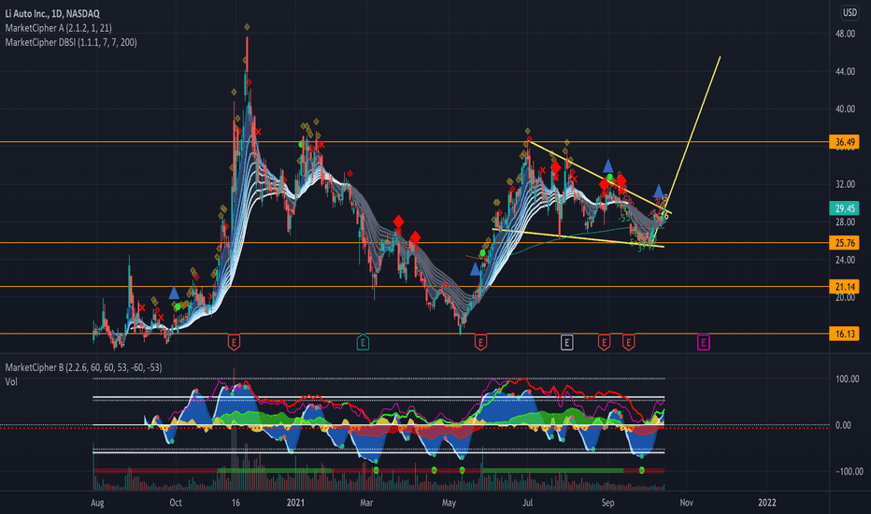Image resolution: width=871 pixels, height=514 pixels.
Task: Click the 2021 label on time axis
Action: tap(295, 503)
